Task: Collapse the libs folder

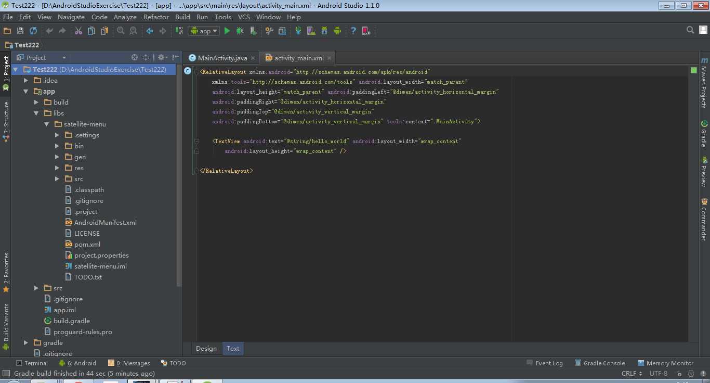Action: (36, 113)
